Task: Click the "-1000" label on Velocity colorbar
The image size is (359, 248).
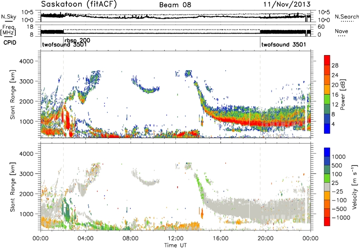Action: (341, 218)
